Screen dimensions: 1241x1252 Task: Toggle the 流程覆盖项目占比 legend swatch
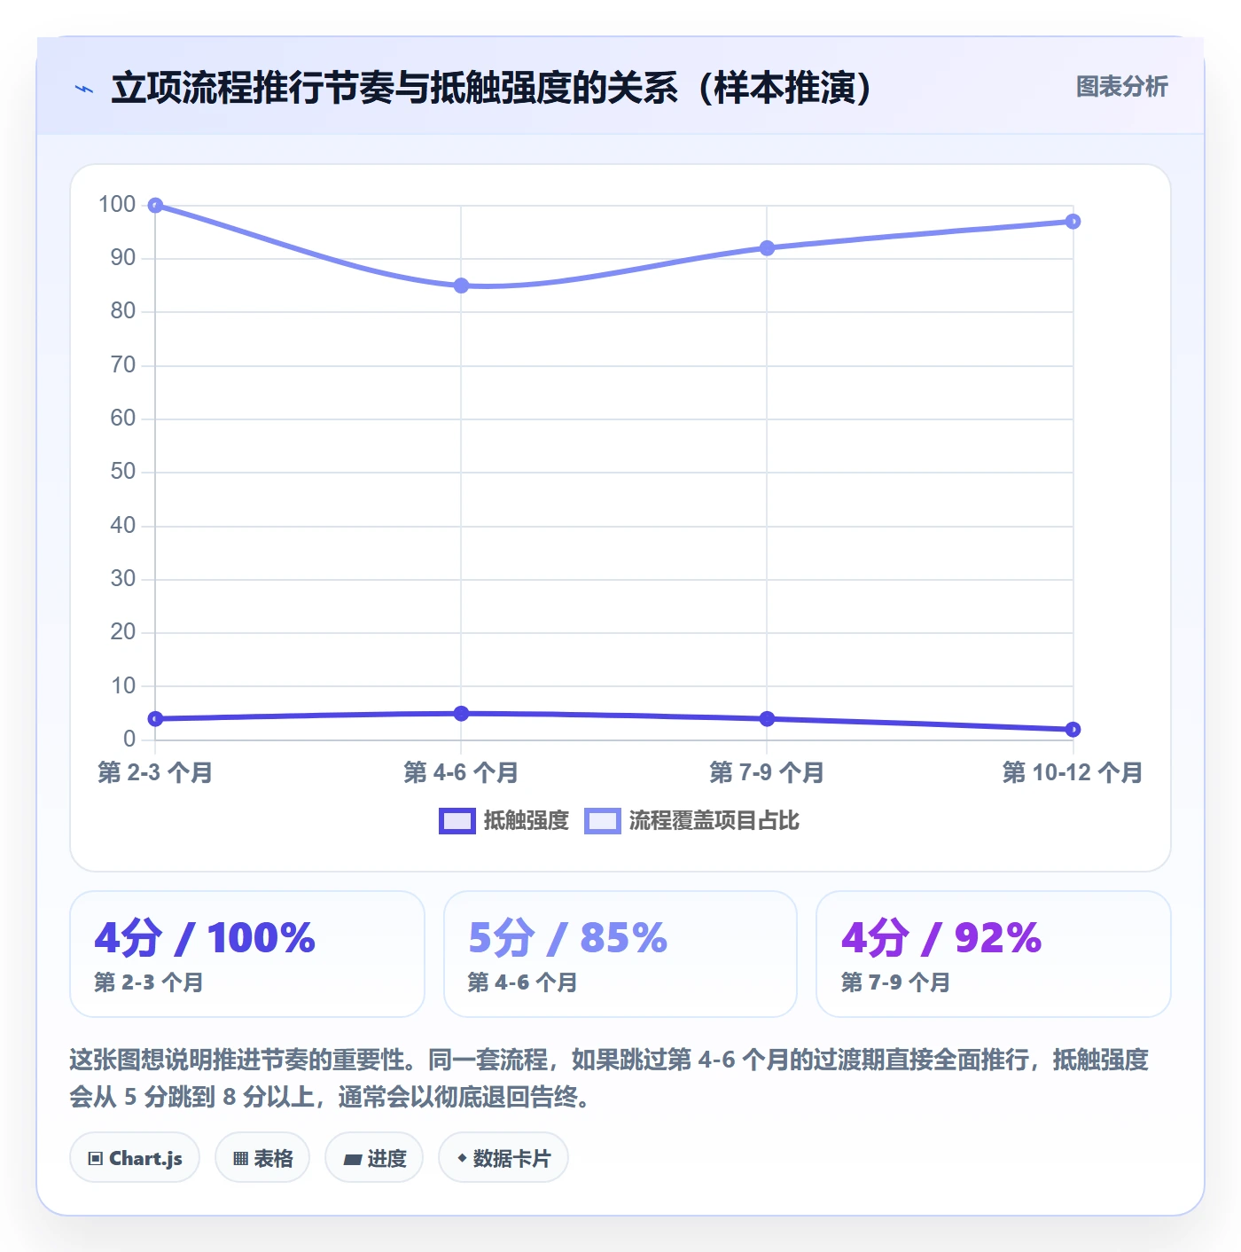[x=603, y=821]
